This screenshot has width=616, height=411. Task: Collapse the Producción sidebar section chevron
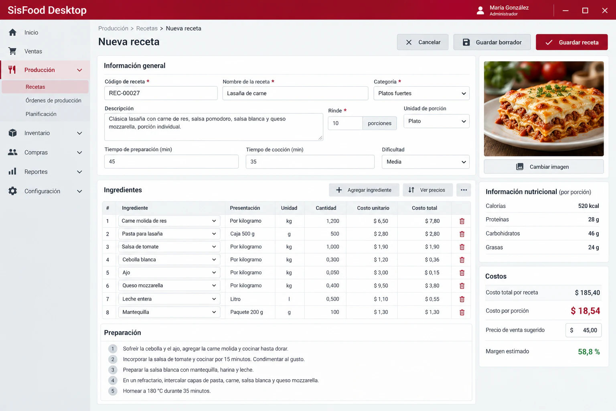(79, 70)
